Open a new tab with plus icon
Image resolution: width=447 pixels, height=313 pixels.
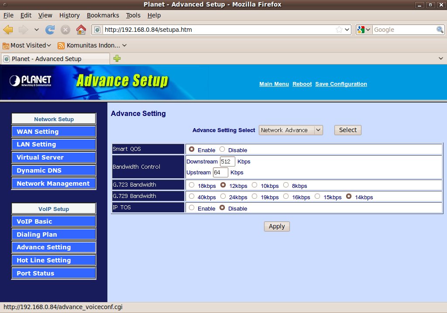coord(117,58)
